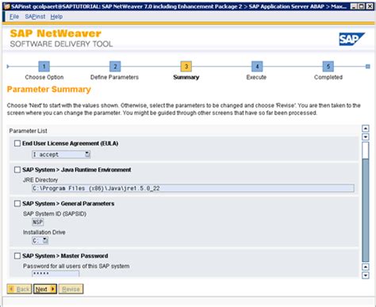Click the 'Installation Drive' label

coord(44,232)
